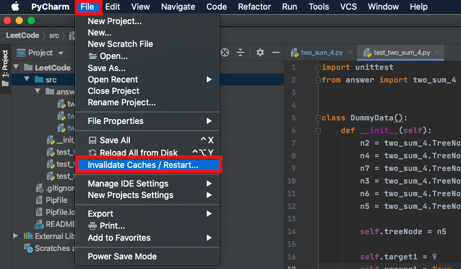Fold the import block at line 1
Screen dimensions: 461x269
(318, 67)
